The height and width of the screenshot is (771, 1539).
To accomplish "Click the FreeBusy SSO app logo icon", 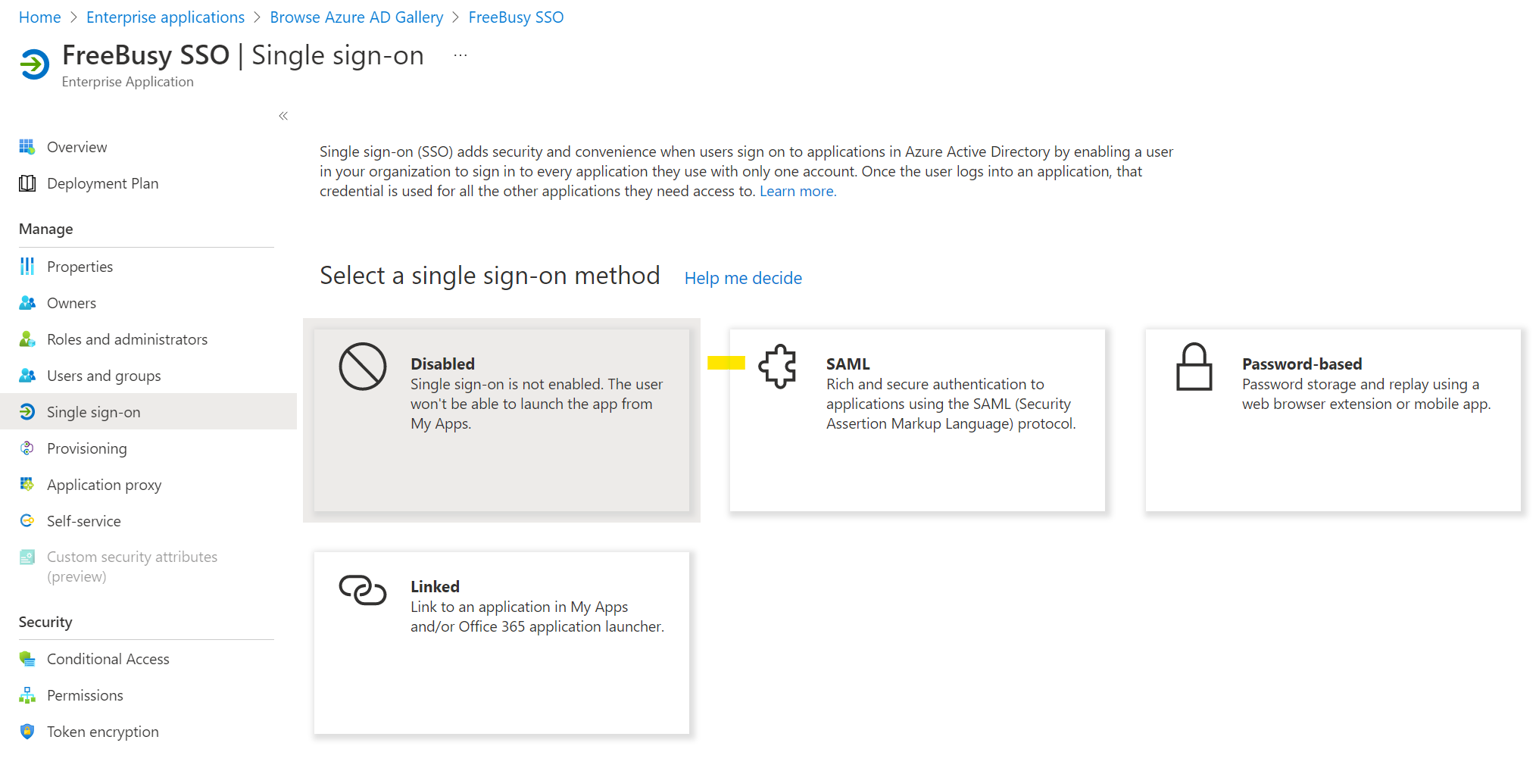I will 34,64.
